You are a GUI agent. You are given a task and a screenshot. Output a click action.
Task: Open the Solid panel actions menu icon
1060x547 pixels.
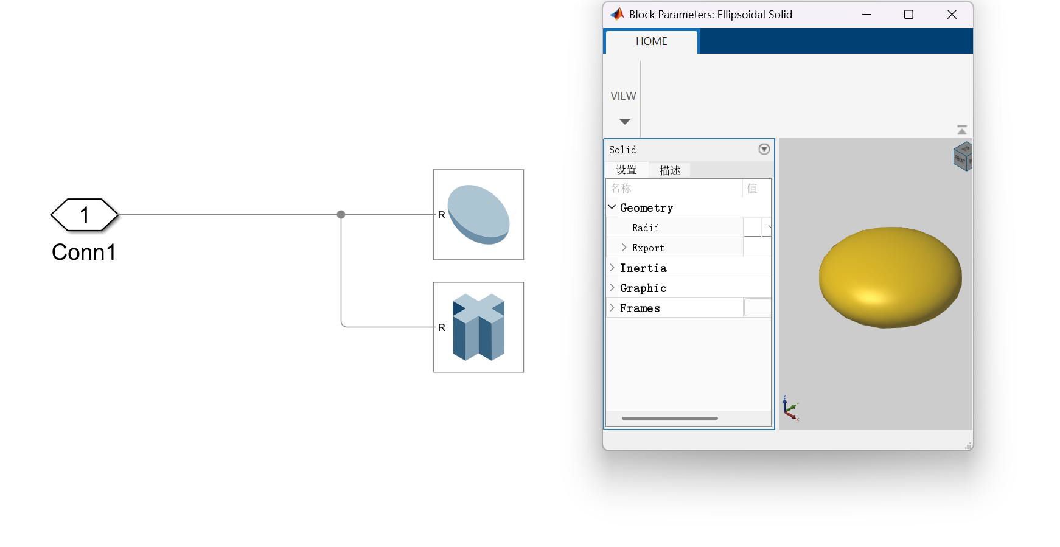764,149
